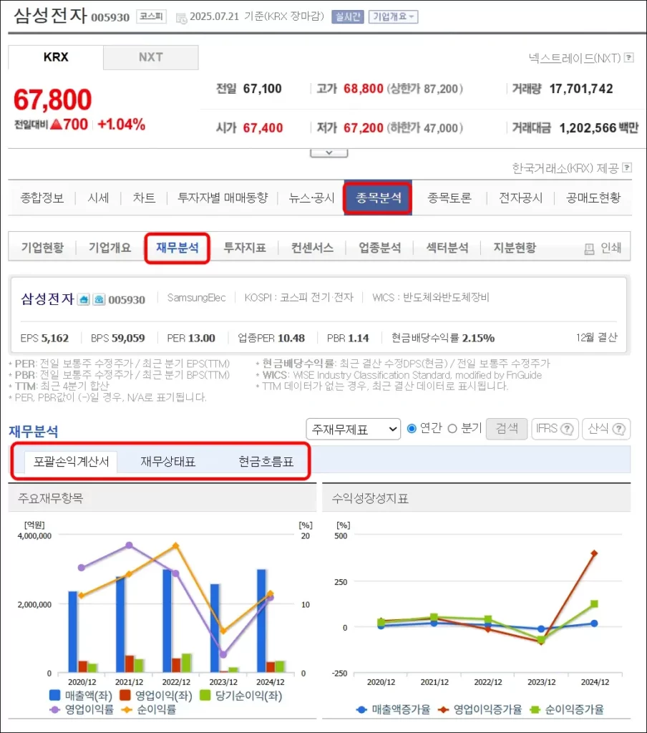
Task: Click the 영업이익증가율 legend marker
Action: pyautogui.click(x=443, y=709)
